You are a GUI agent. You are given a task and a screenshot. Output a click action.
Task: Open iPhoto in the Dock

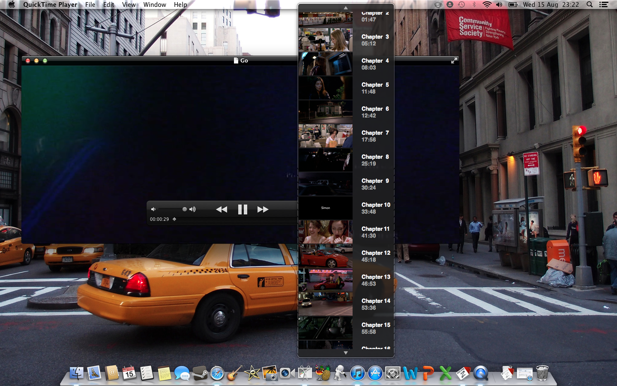tap(270, 373)
